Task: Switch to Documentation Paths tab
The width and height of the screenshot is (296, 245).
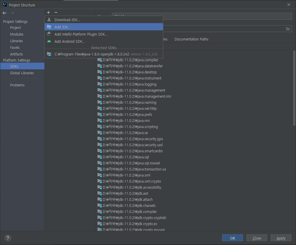Action: pos(191,39)
